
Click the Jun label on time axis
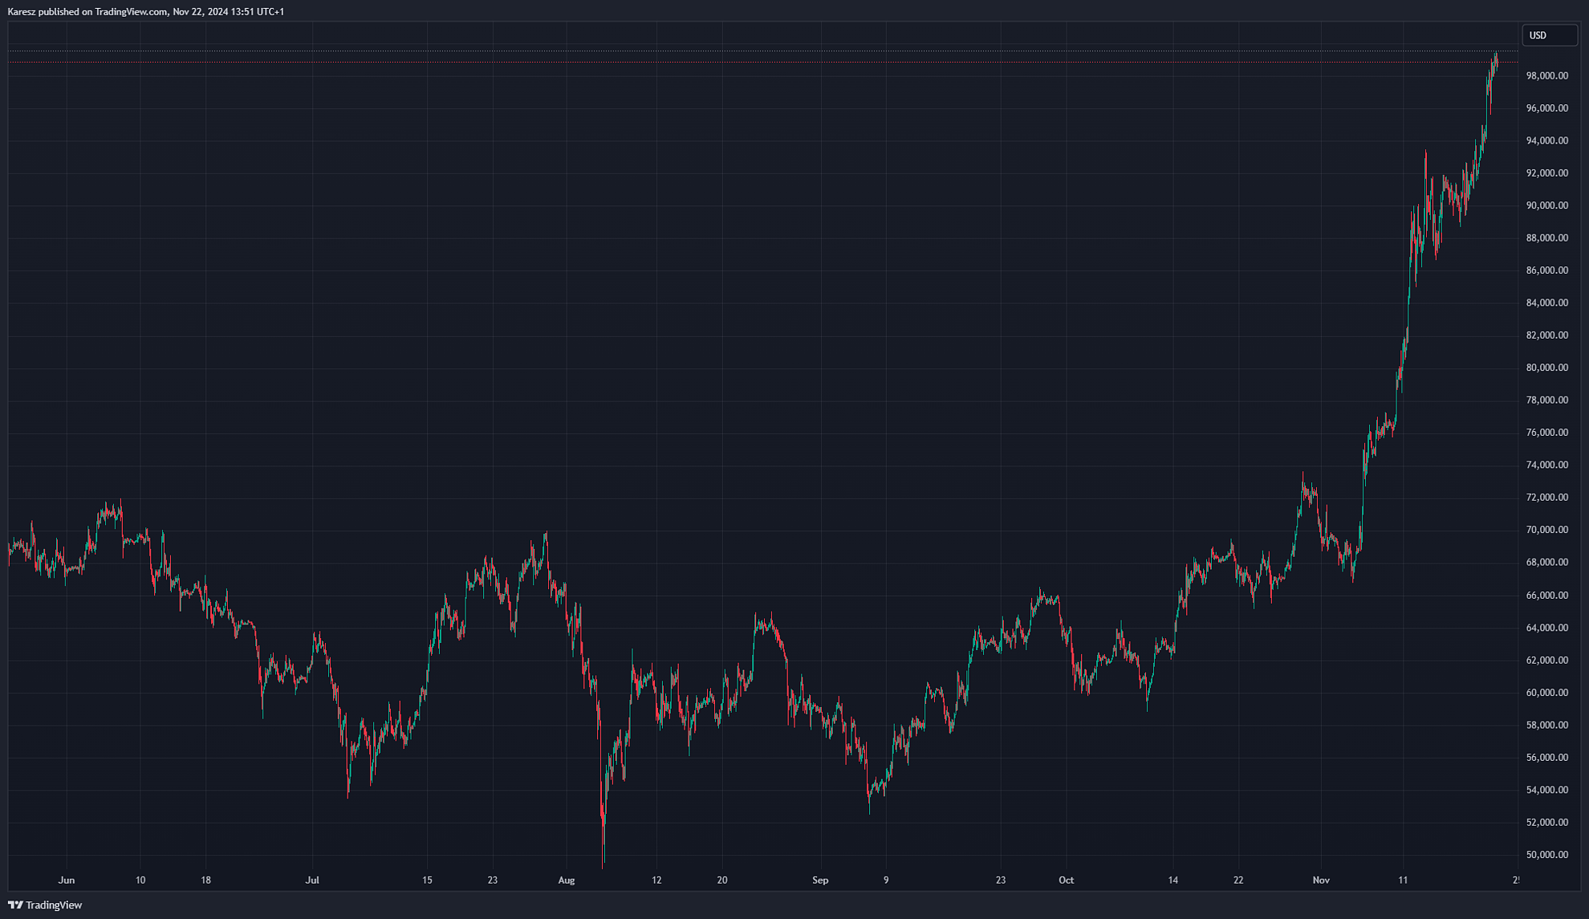[x=67, y=880]
